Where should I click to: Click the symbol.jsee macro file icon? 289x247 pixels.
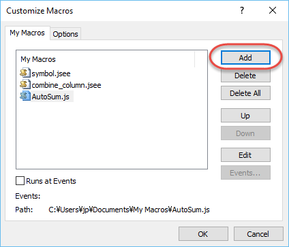coord(25,73)
